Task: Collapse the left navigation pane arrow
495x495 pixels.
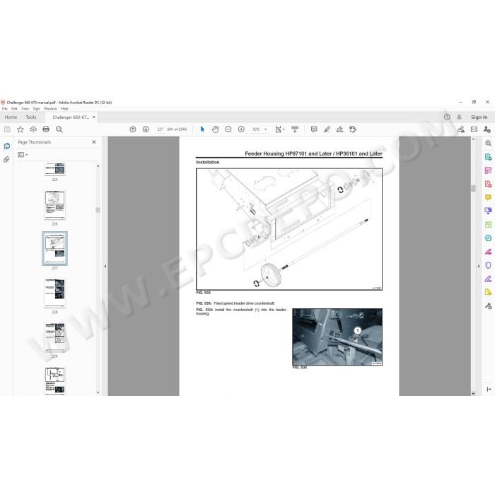Action: [105, 266]
